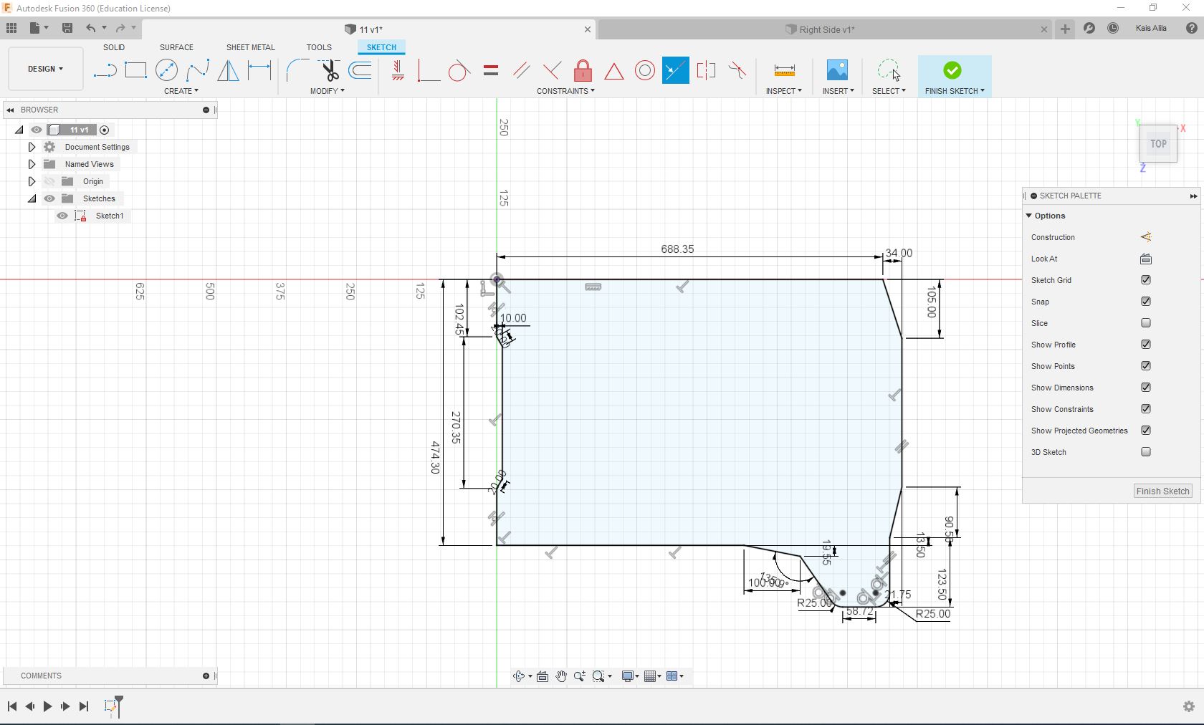Click the Sketch Dimension tool
The image size is (1204, 725).
pos(259,70)
